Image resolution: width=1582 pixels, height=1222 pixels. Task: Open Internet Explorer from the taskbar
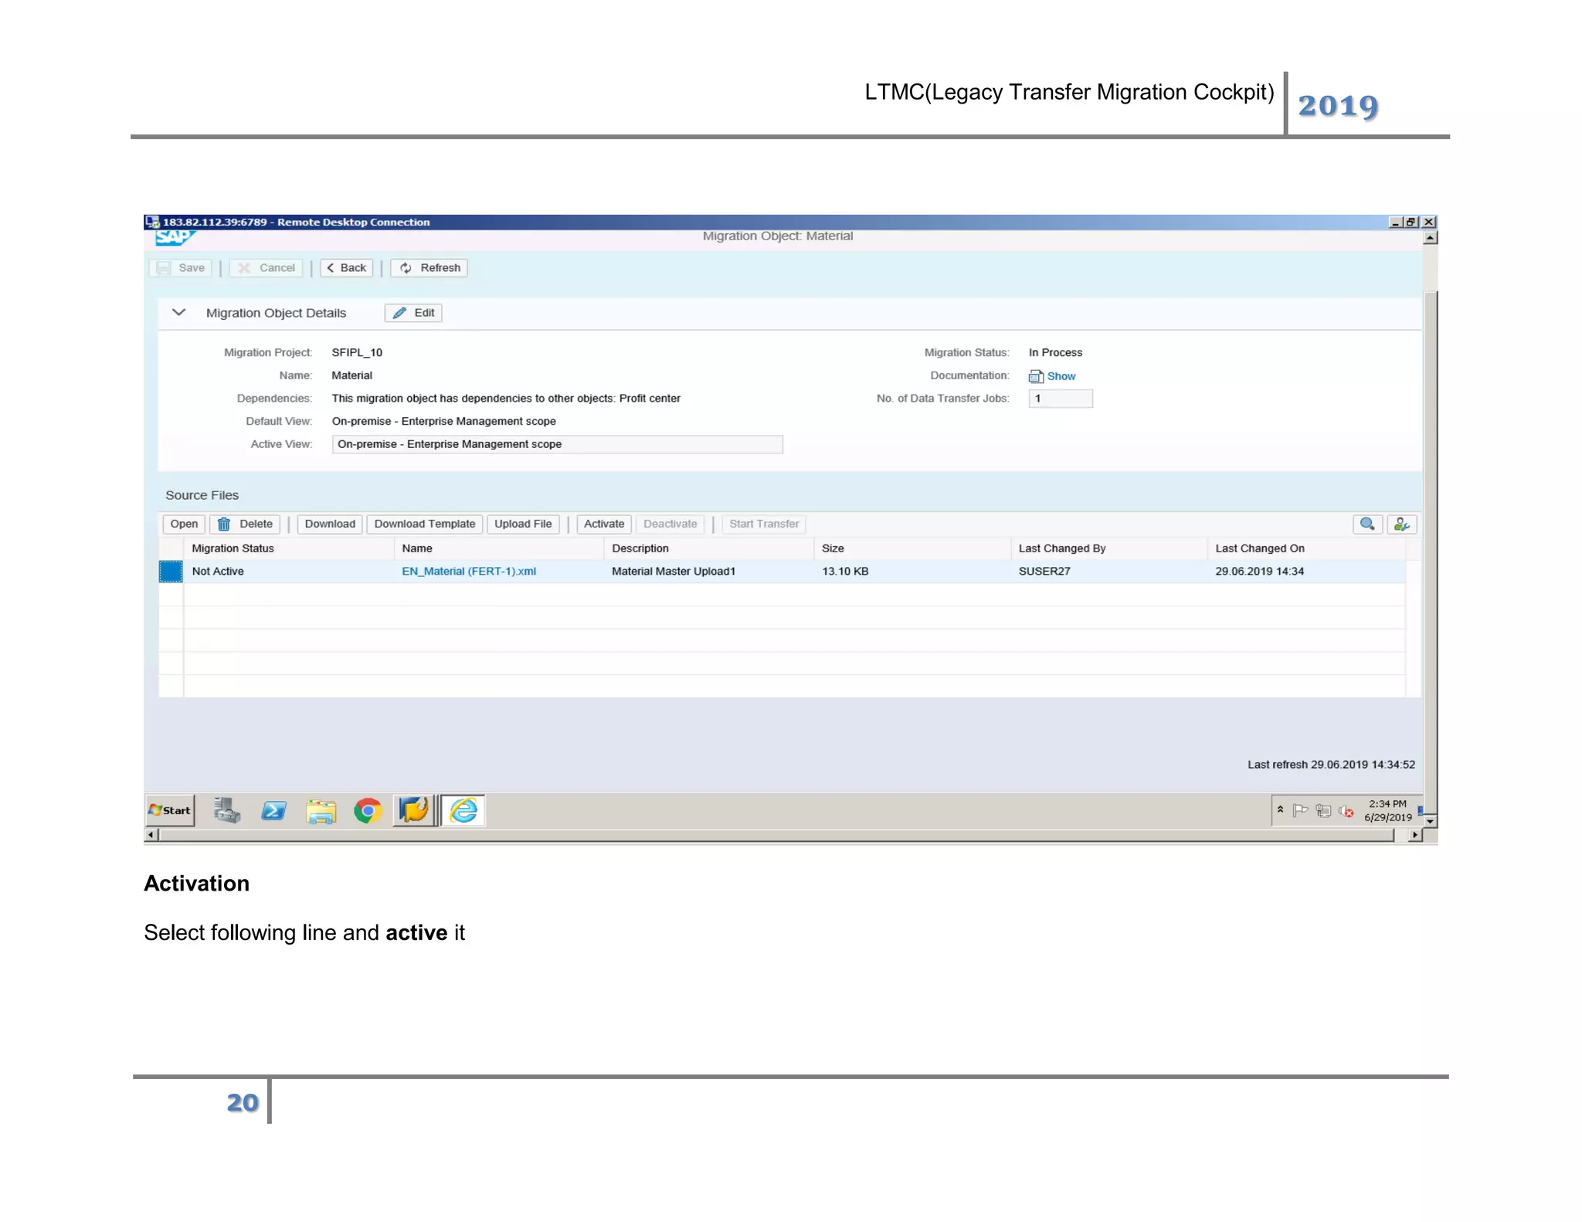pos(463,811)
